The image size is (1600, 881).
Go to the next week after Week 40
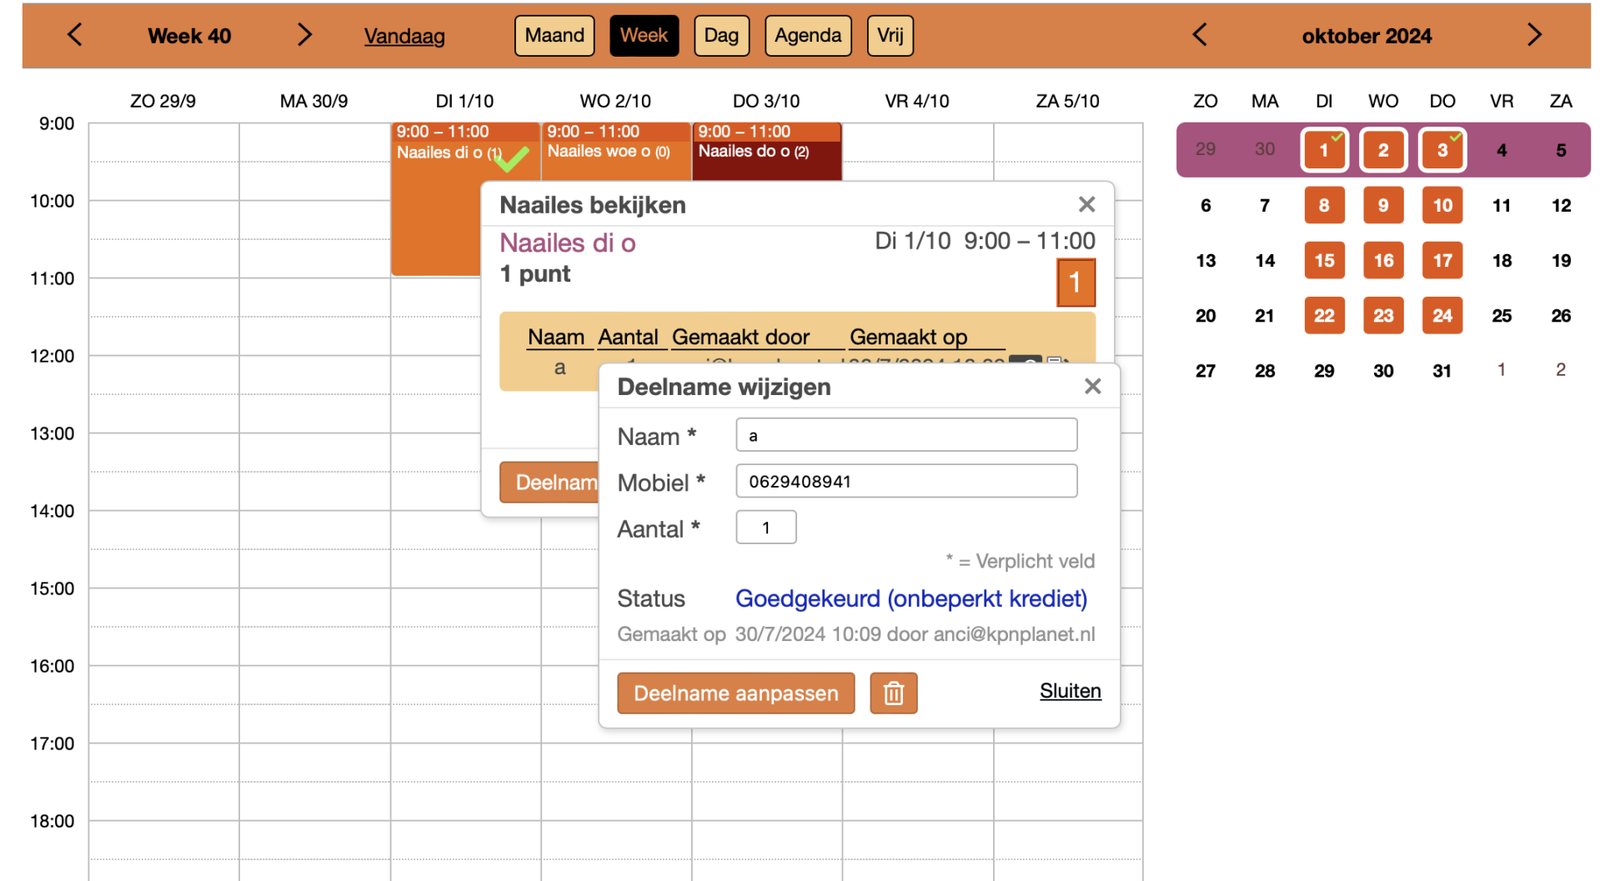click(x=304, y=35)
